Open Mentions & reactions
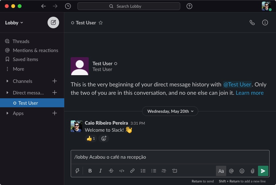 coord(32,50)
